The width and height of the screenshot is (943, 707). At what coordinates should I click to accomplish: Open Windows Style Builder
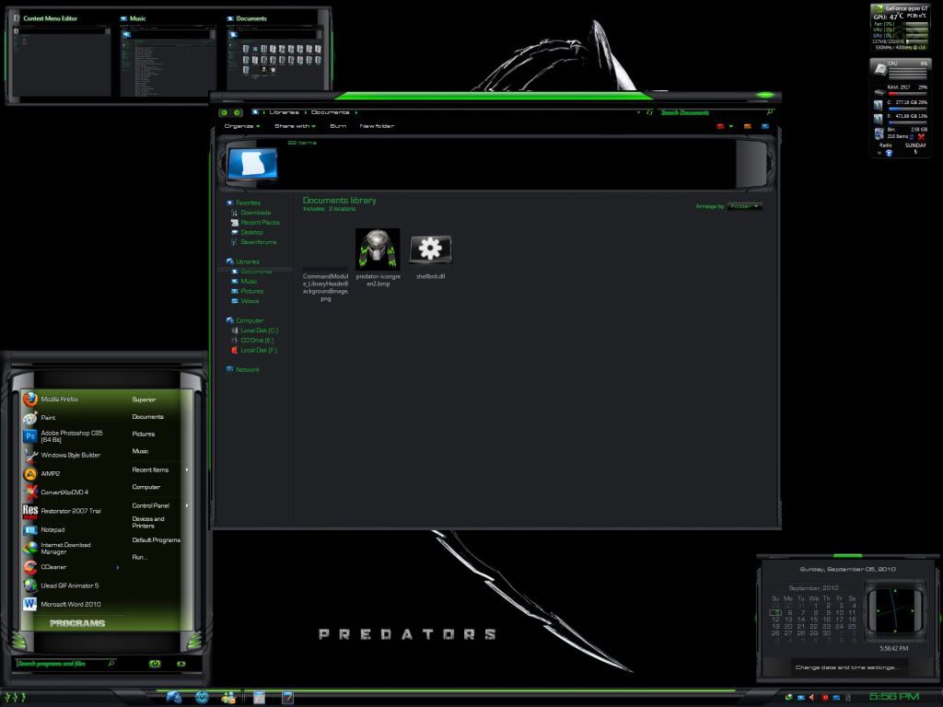coord(71,455)
